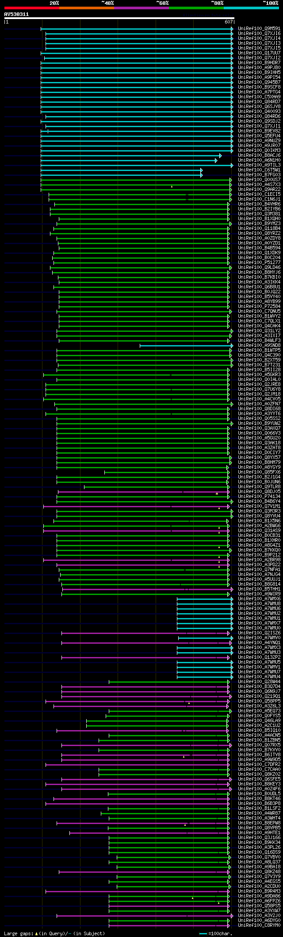Select the UniRef100_B9EV82 label
The image size is (283, 937).
(x=259, y=131)
